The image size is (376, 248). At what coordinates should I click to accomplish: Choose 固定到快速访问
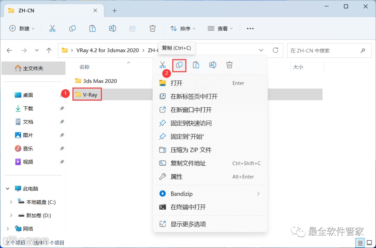point(210,123)
